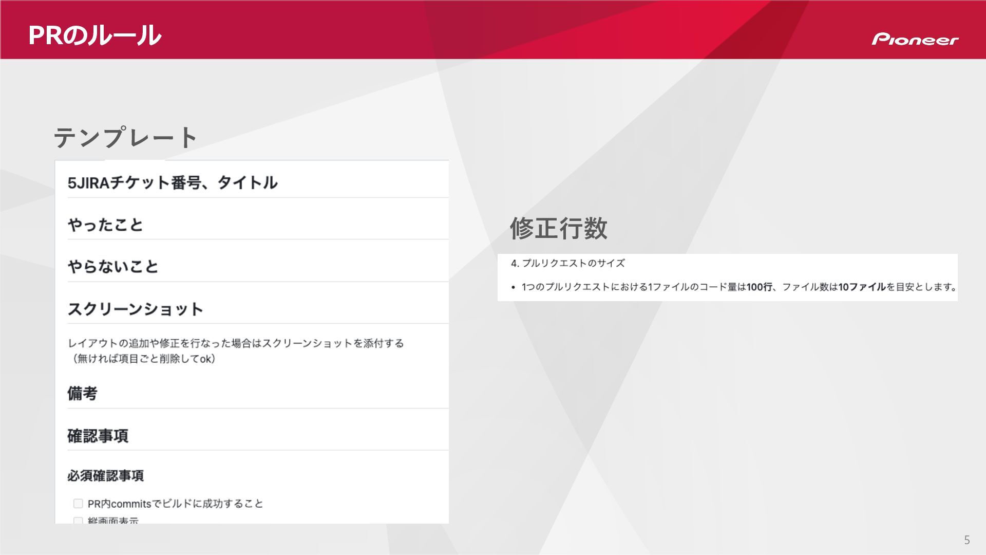
Task: Click the 必須確認事項 subheading
Action: [x=105, y=476]
